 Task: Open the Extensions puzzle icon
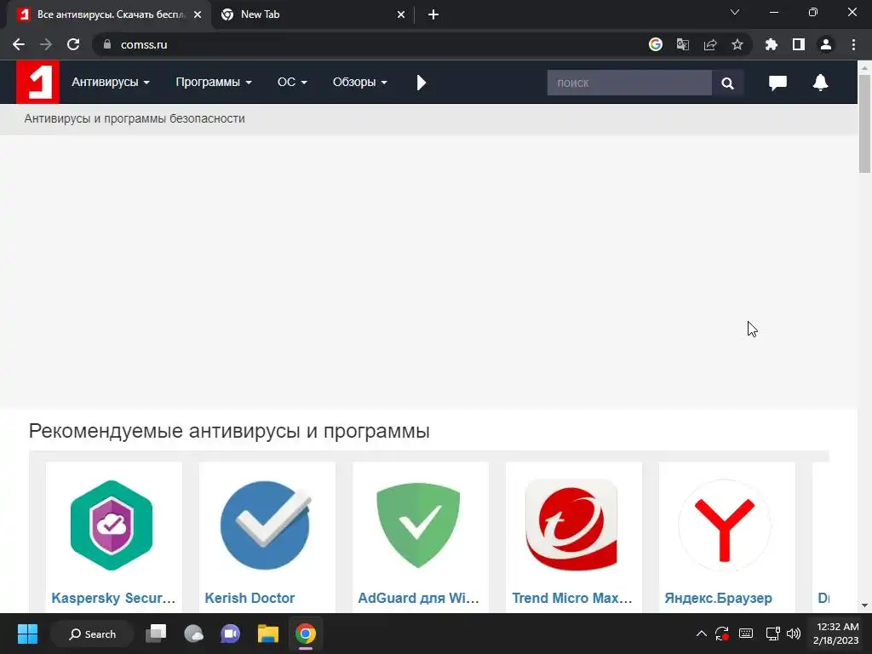point(771,44)
